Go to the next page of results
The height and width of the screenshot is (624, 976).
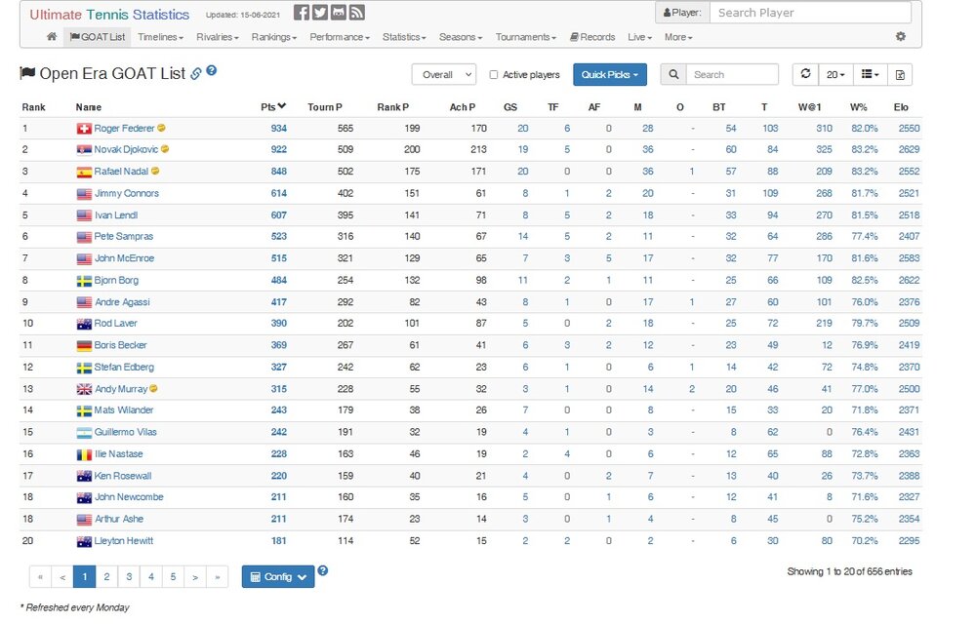[195, 577]
